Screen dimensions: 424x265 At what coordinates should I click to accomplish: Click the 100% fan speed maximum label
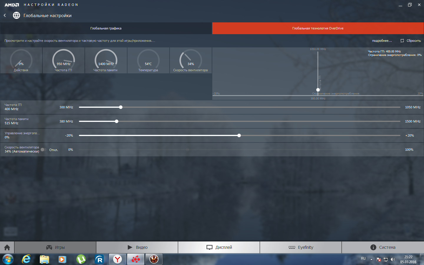[x=409, y=150]
